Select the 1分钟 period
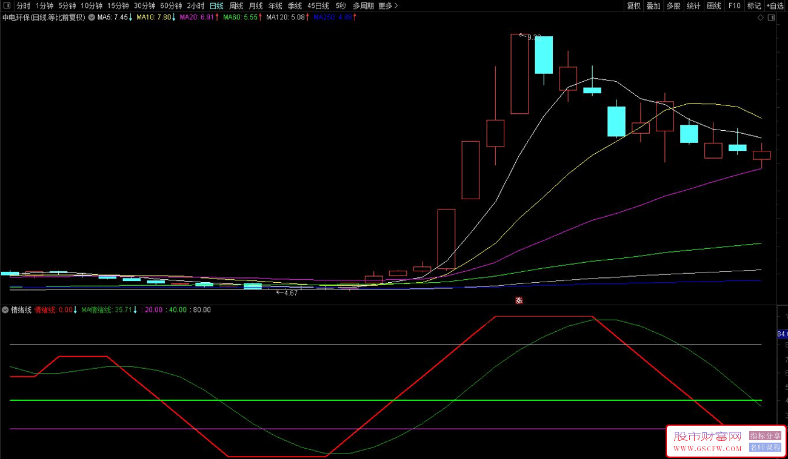Viewport: 788px width, 459px height. pyautogui.click(x=44, y=5)
